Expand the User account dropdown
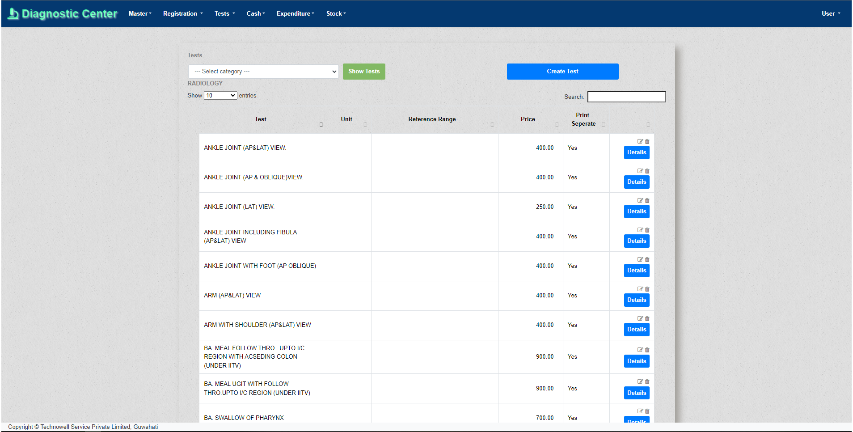This screenshot has height=432, width=853. click(x=831, y=14)
